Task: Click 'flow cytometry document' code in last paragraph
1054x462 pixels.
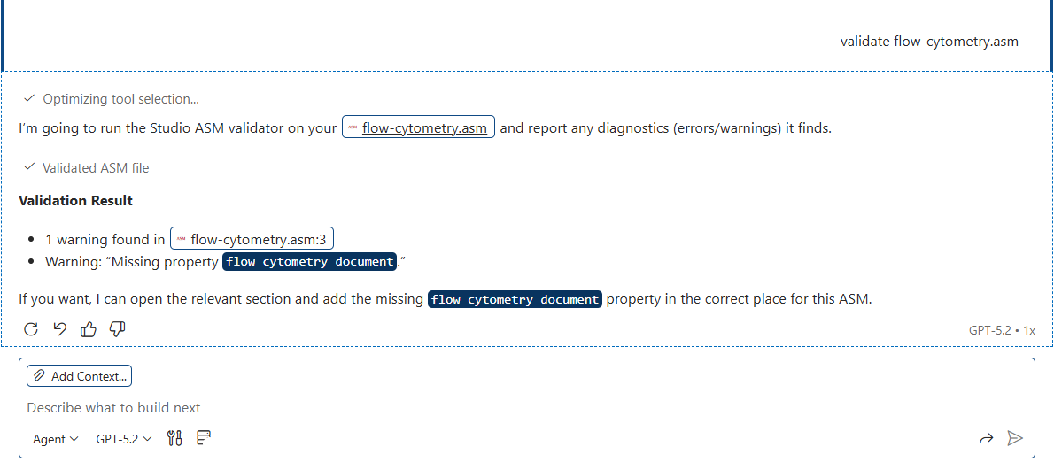Action: (515, 299)
